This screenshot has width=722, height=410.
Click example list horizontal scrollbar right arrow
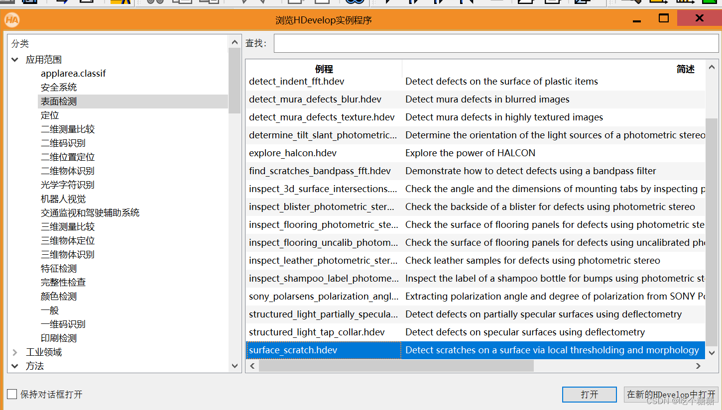tap(699, 366)
